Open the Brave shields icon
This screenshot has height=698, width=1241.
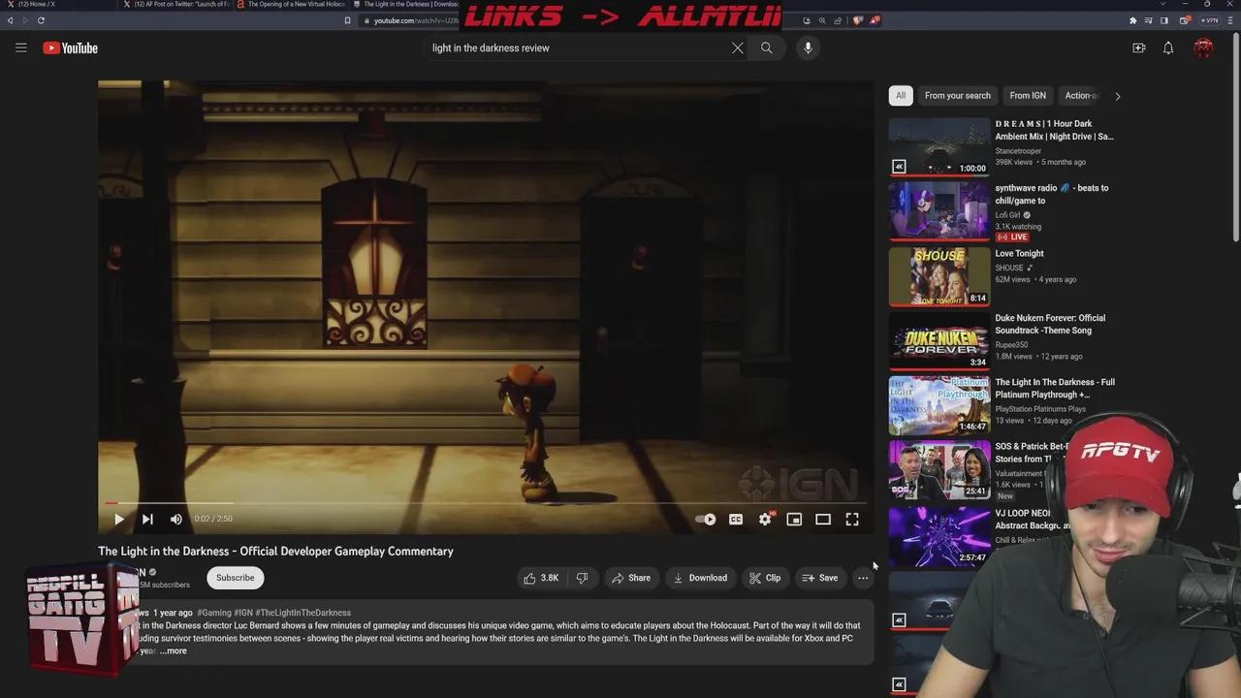[x=857, y=20]
